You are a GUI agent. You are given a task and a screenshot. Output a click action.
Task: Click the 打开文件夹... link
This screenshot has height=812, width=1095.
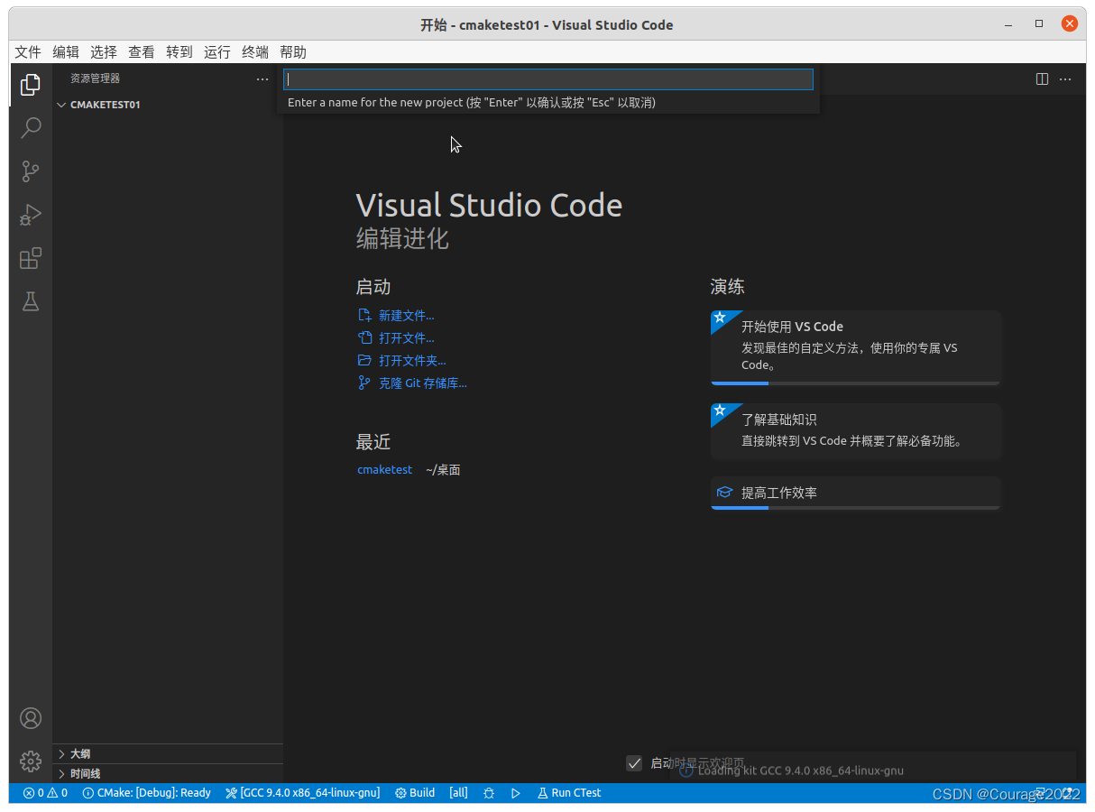pos(402,361)
